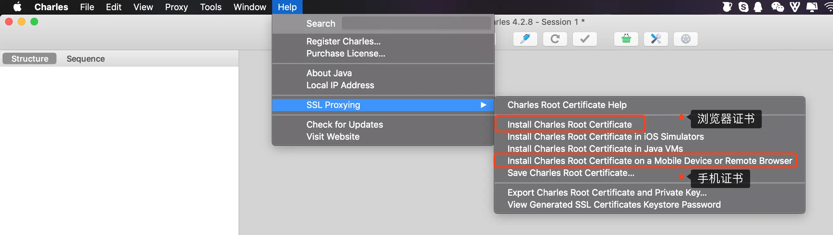The image size is (833, 235).
Task: Expand the SSL Proxying submenu arrow
Action: click(483, 105)
